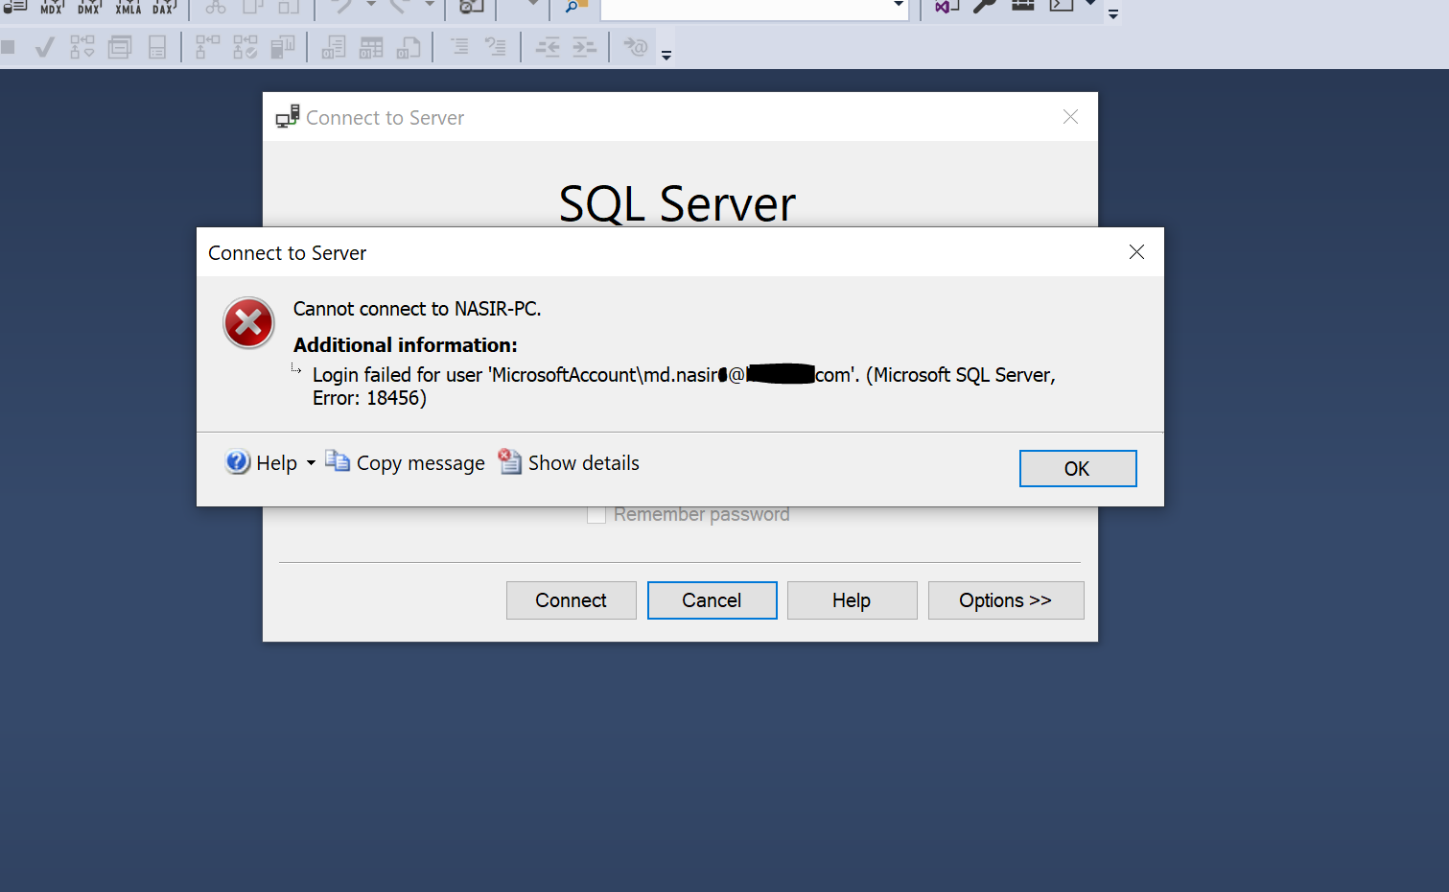Click the 'Login failed for user' message text
1449x892 pixels.
(684, 387)
